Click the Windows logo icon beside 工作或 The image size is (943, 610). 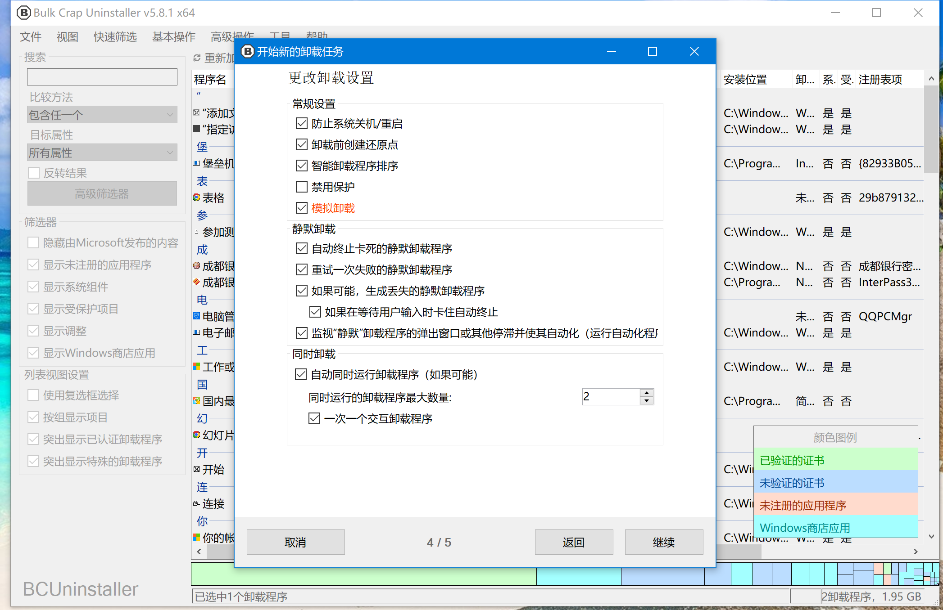pos(196,367)
